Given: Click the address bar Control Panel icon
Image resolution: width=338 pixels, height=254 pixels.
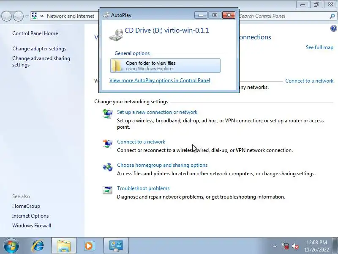Looking at the screenshot, I should 35,16.
